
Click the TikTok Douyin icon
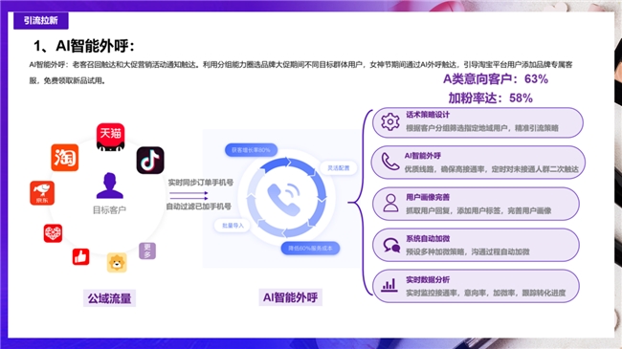150,161
